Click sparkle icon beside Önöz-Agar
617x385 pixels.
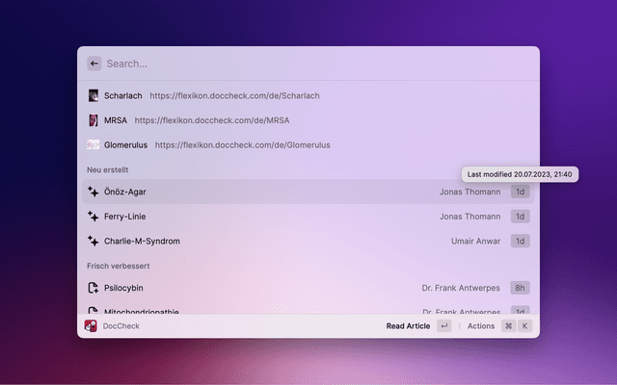point(94,192)
